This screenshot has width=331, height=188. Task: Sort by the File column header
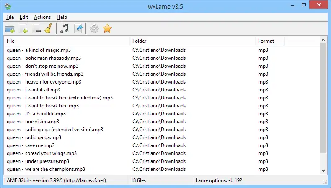click(67, 41)
